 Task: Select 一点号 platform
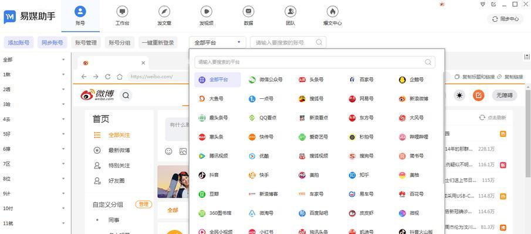[261, 99]
